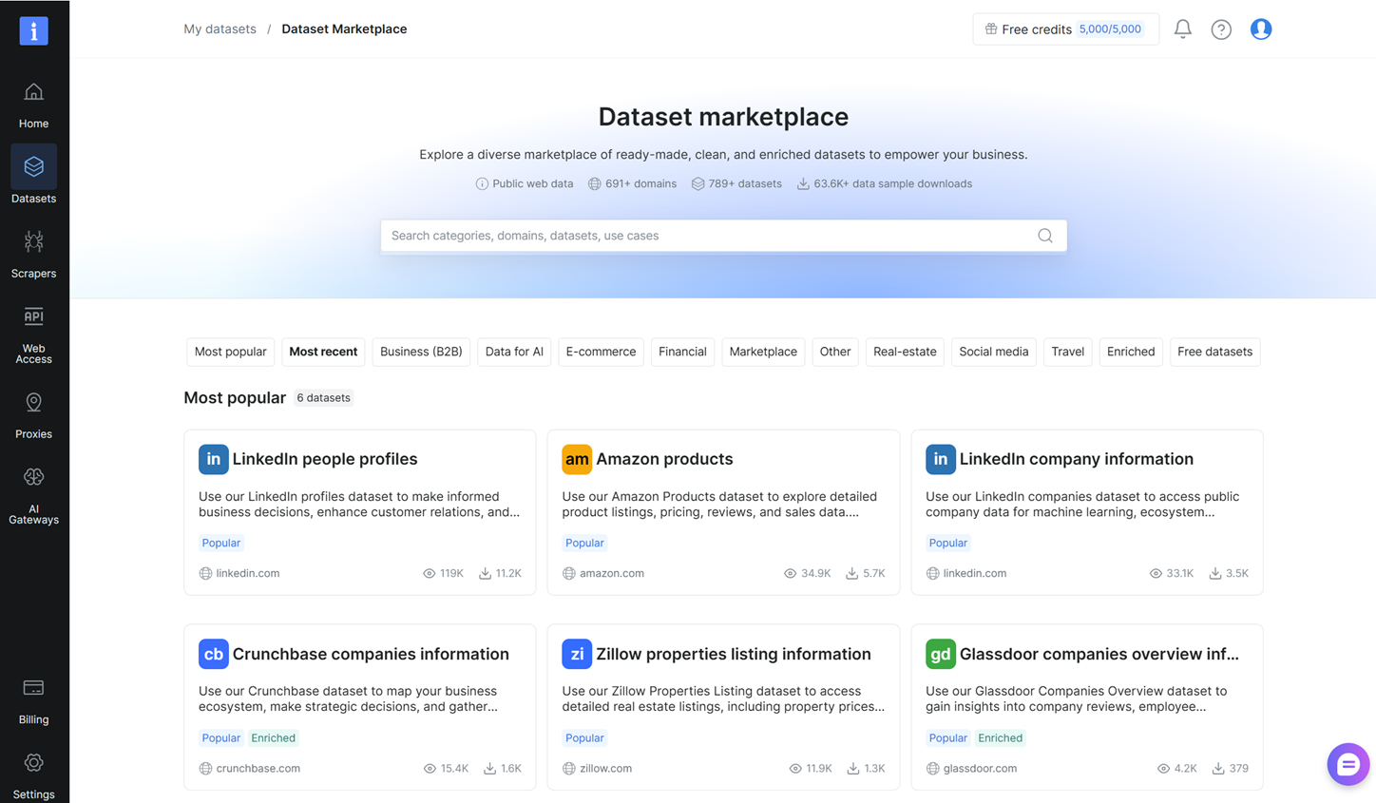The image size is (1376, 803).
Task: Open notifications bell
Action: pyautogui.click(x=1182, y=29)
